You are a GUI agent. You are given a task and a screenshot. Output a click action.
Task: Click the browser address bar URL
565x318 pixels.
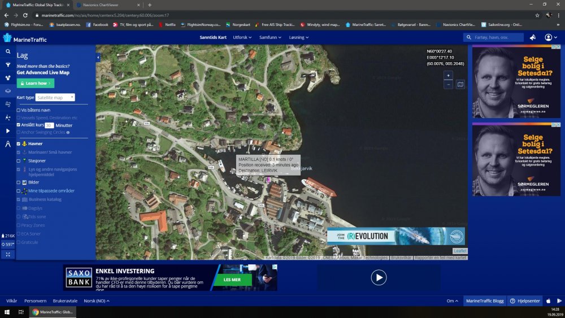click(105, 15)
